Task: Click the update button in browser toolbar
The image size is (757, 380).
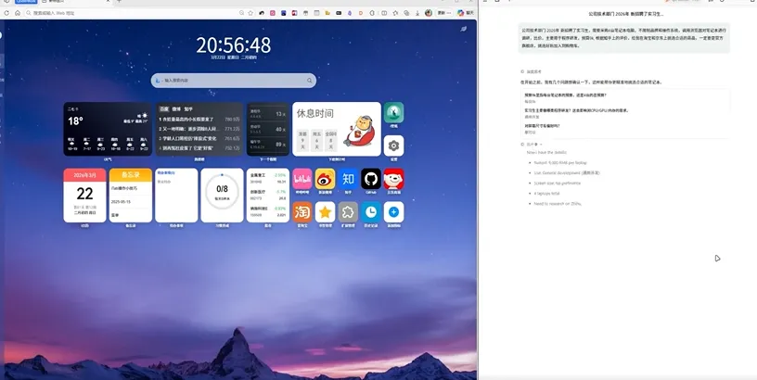Action: (444, 13)
